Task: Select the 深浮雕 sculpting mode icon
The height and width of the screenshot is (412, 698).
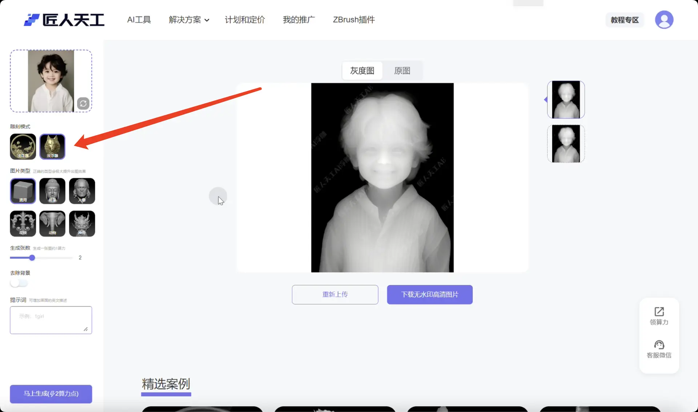Action: pos(52,147)
